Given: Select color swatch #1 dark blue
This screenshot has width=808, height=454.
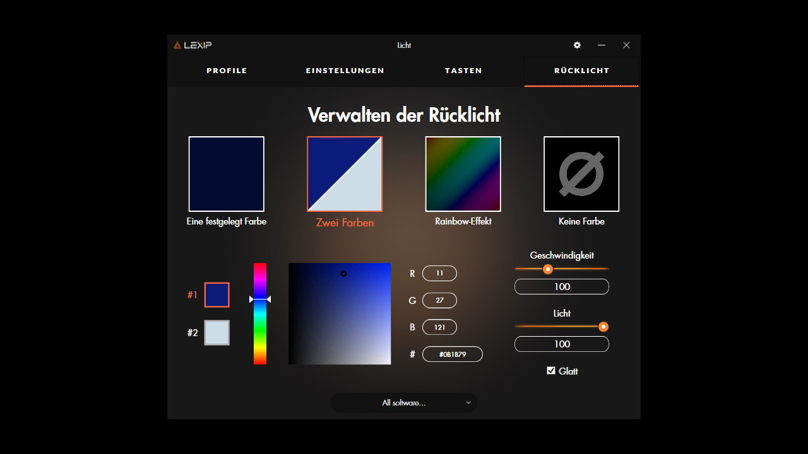Looking at the screenshot, I should (x=217, y=295).
